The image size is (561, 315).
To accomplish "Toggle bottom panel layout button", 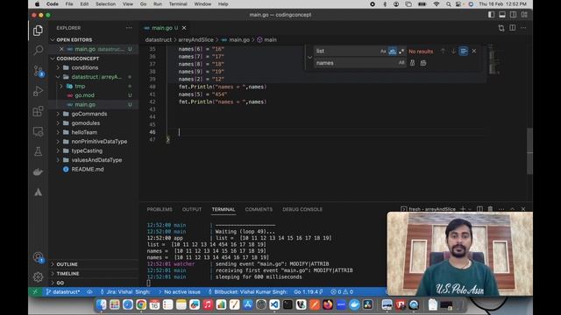I will tap(502, 15).
